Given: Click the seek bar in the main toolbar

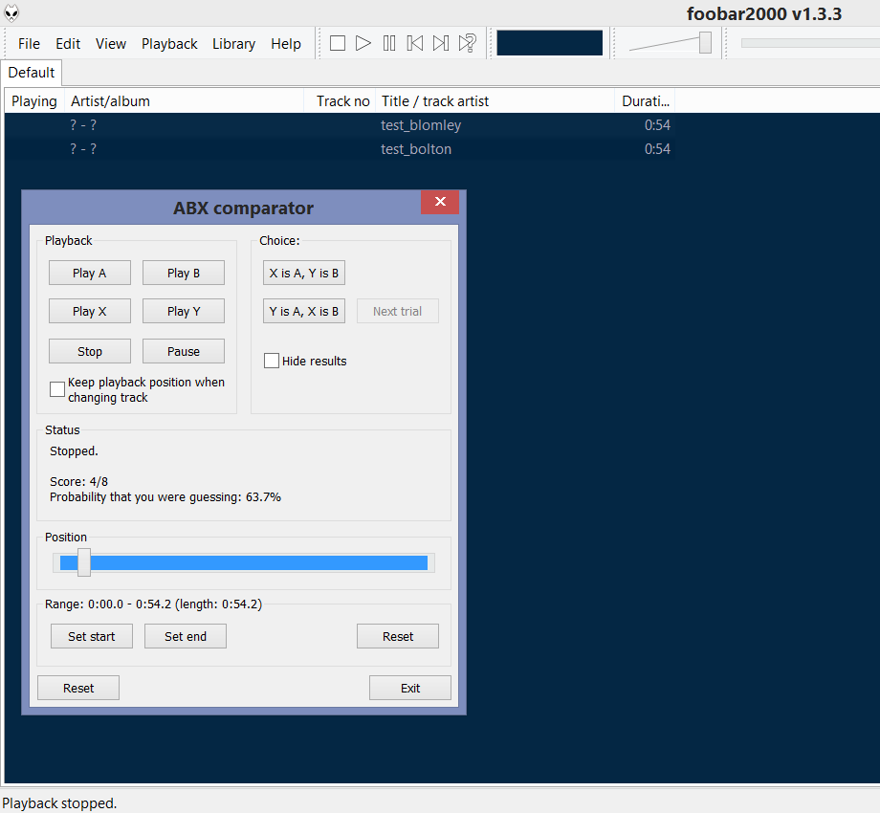Looking at the screenshot, I should click(810, 43).
